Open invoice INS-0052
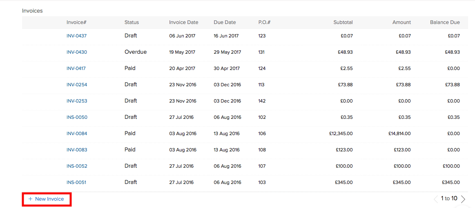Viewport: 475px width, 208px height. 77,166
